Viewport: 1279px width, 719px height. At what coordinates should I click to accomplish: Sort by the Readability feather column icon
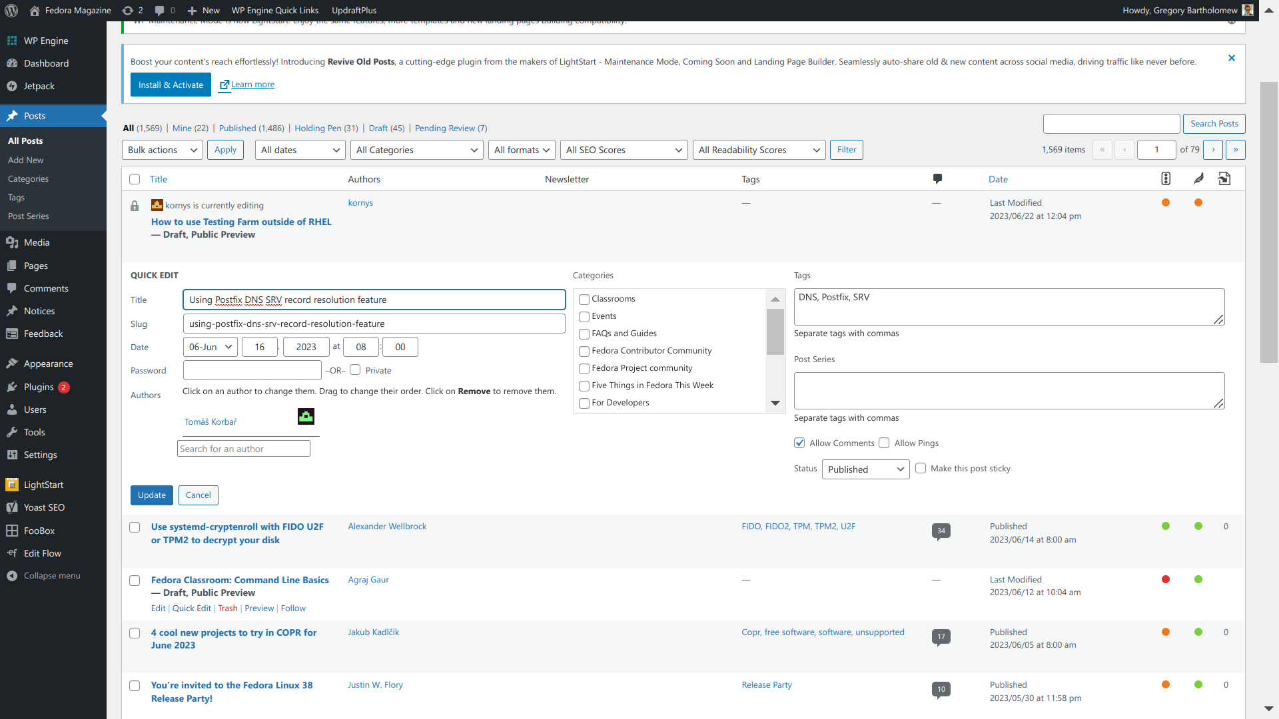click(1198, 178)
